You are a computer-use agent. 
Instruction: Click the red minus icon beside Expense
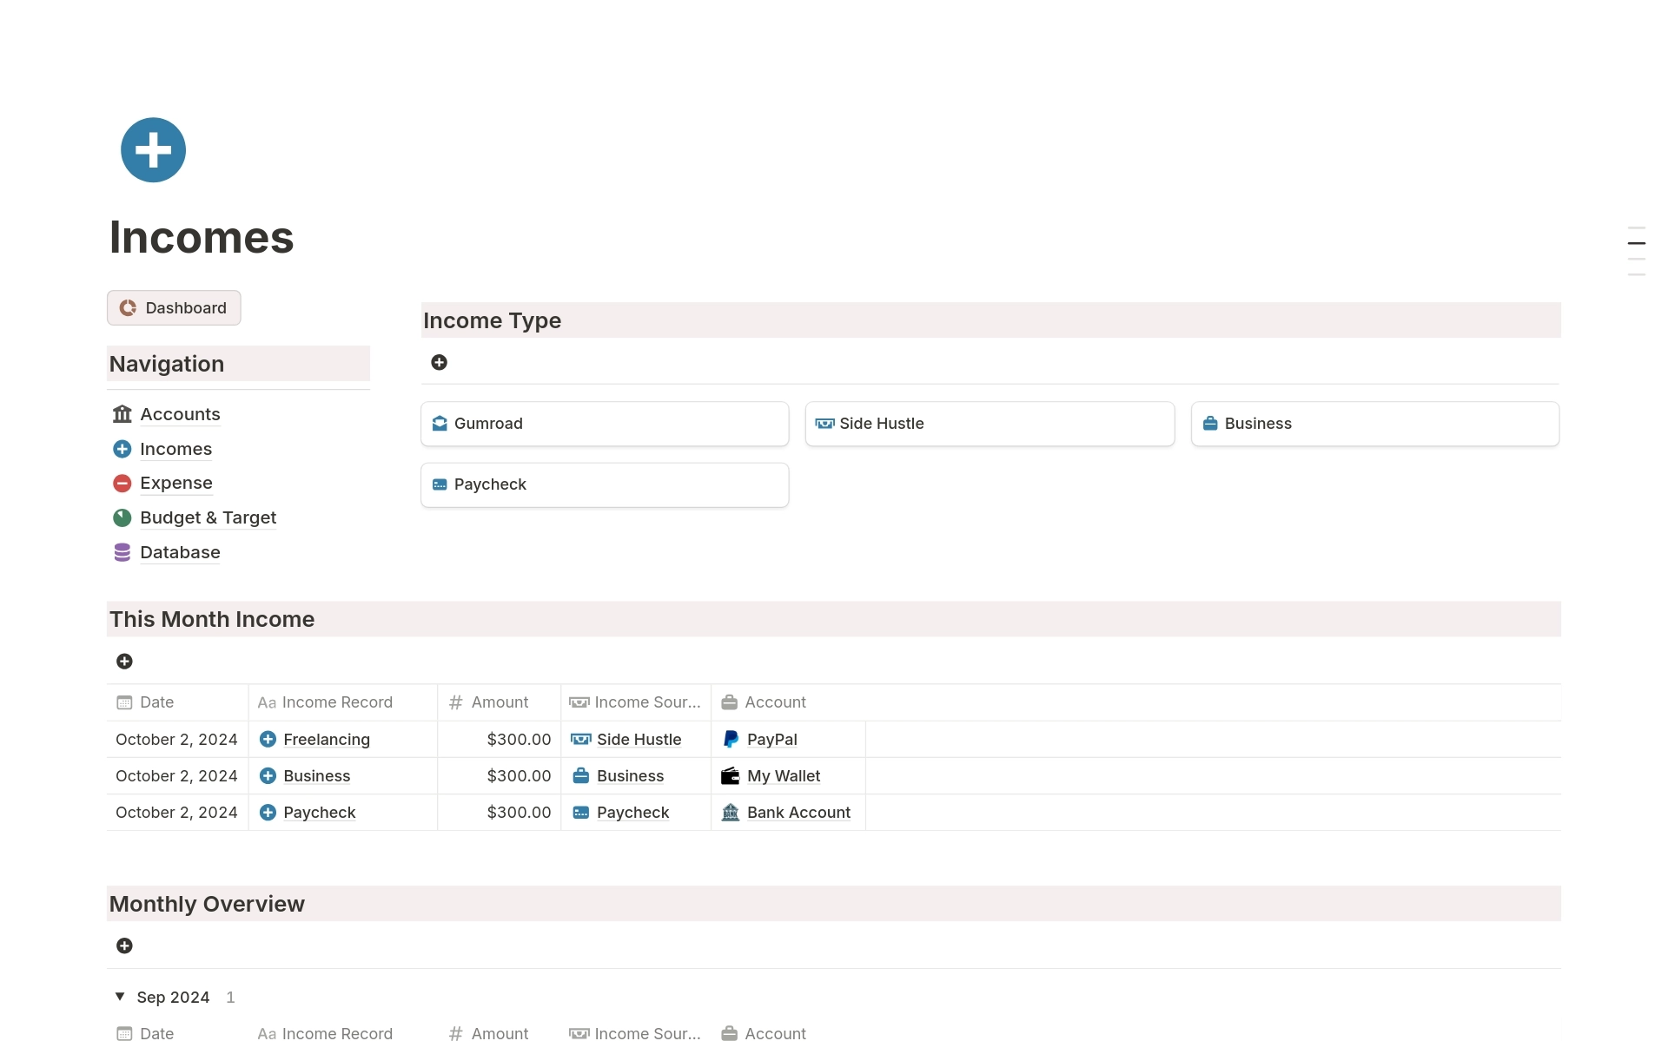122,483
